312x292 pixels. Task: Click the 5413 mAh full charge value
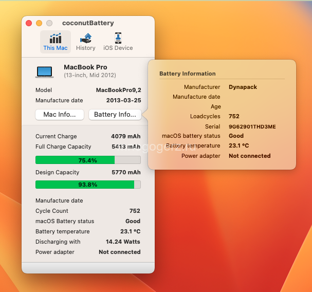point(126,147)
